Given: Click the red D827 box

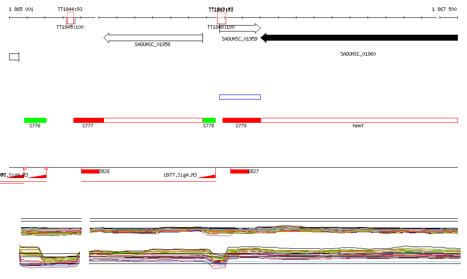Looking at the screenshot, I should click(239, 171).
